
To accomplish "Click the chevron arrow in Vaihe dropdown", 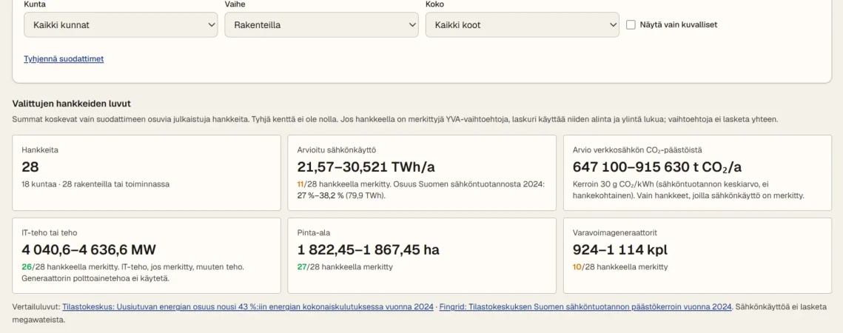I will tap(412, 24).
